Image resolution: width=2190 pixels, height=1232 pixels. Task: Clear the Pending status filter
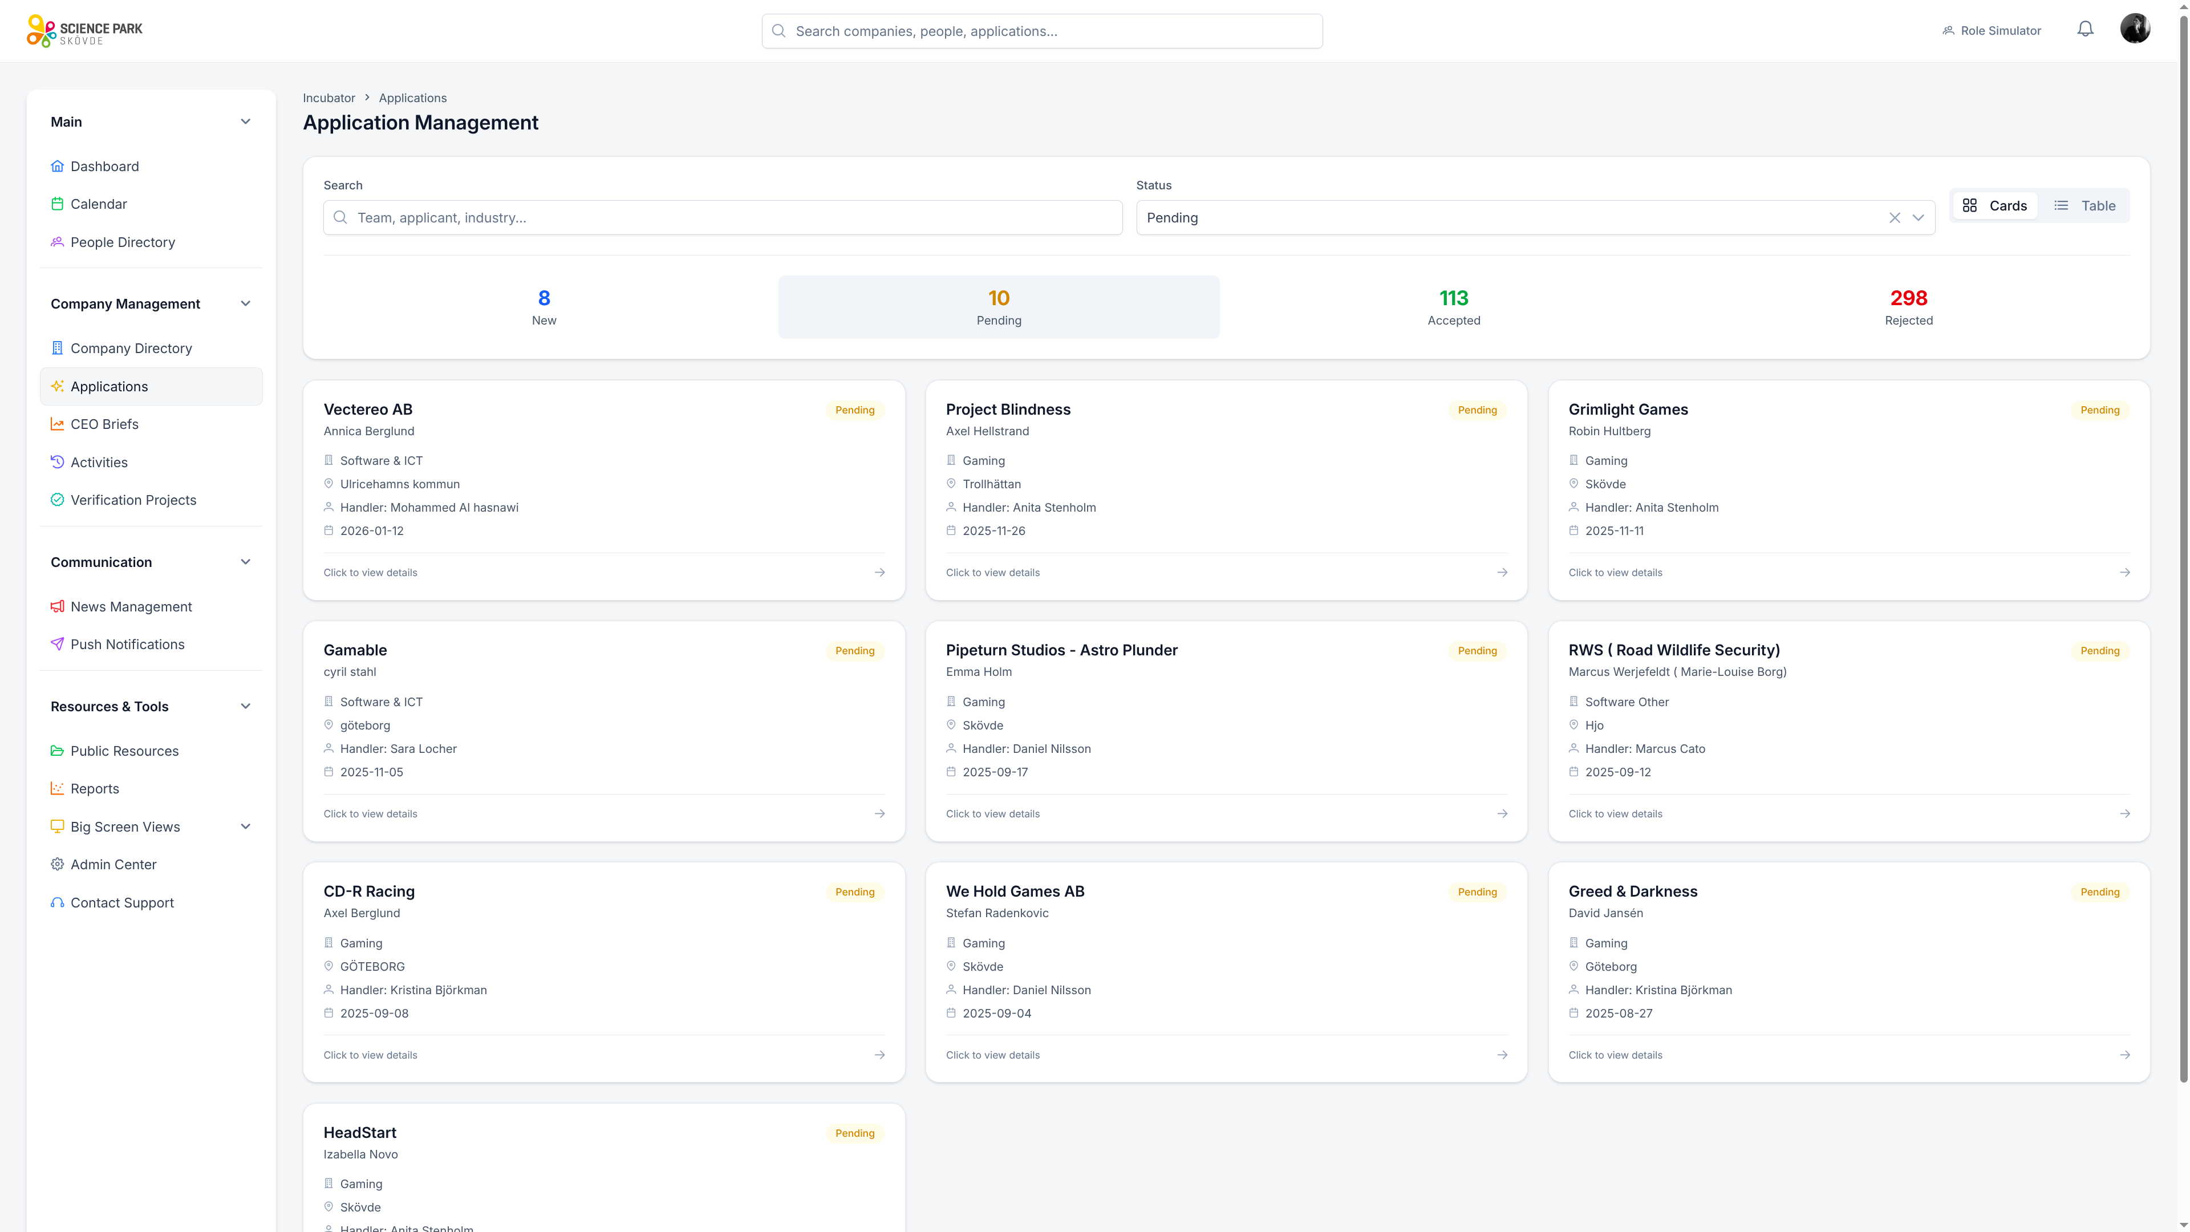point(1895,218)
